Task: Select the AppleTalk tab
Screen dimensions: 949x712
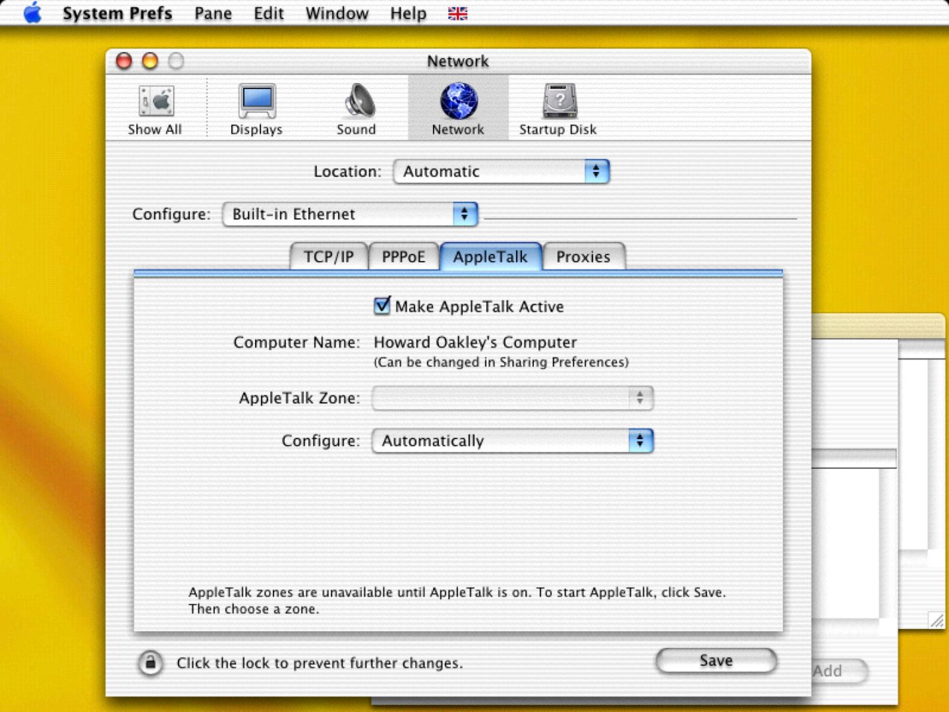Action: pyautogui.click(x=490, y=256)
